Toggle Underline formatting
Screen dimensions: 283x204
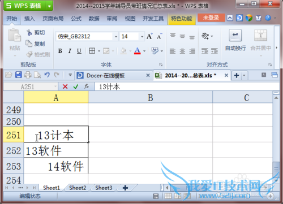click(79, 51)
